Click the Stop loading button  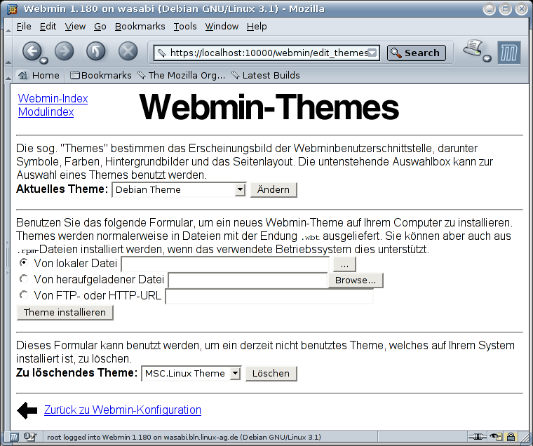coord(128,51)
